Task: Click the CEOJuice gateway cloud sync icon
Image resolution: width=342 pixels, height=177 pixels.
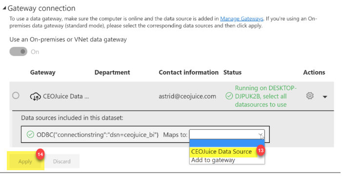Action: coord(35,97)
